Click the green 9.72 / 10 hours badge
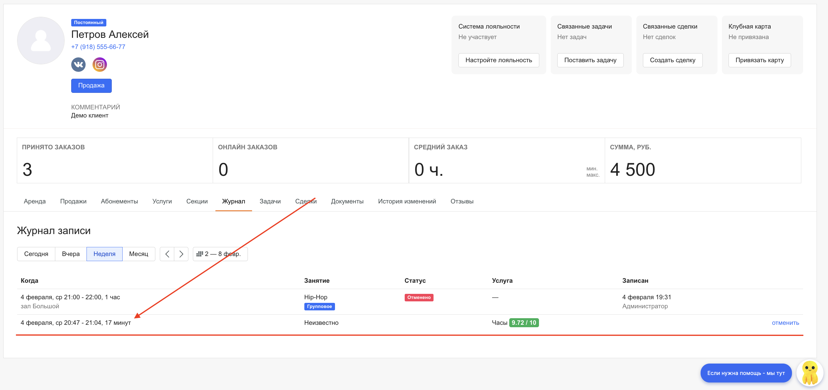The height and width of the screenshot is (390, 828). pos(524,323)
